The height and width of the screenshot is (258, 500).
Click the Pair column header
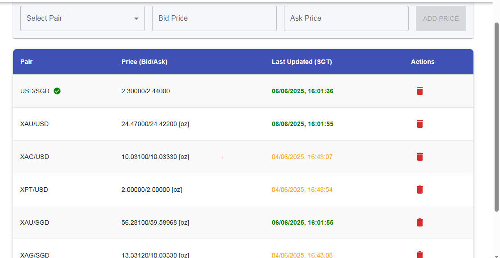coord(27,62)
